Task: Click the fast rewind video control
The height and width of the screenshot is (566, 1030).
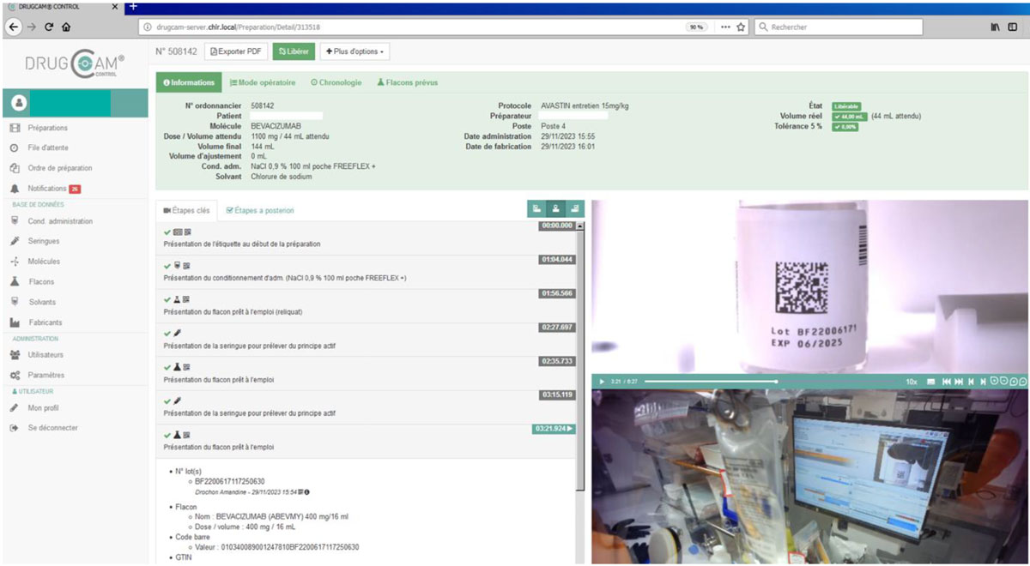Action: (x=946, y=382)
